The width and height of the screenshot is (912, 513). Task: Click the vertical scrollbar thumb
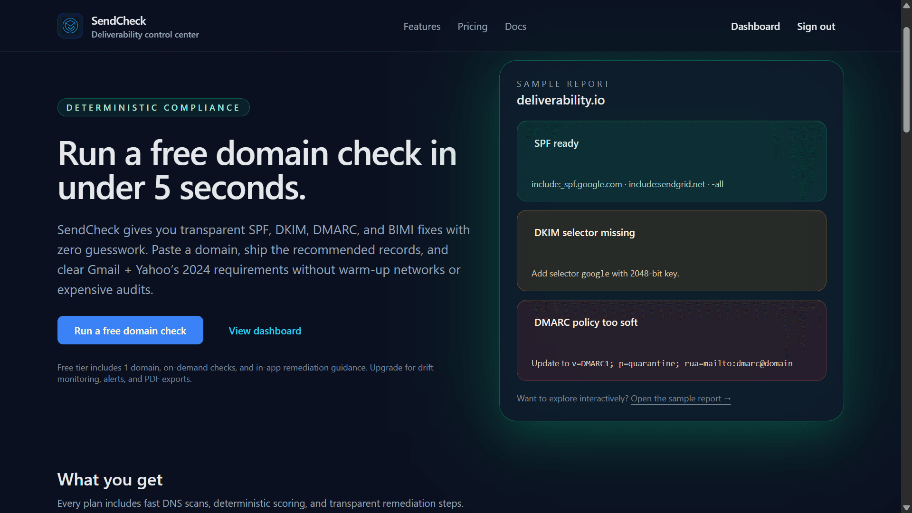pyautogui.click(x=906, y=80)
